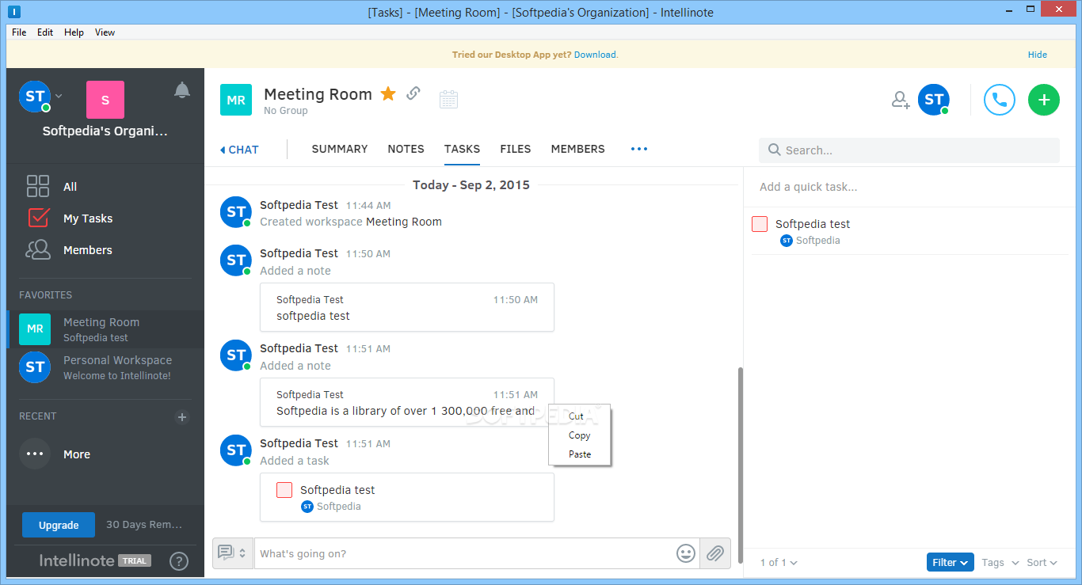Click the ST profile avatar in sidebar header
This screenshot has height=585, width=1082.
[x=35, y=97]
